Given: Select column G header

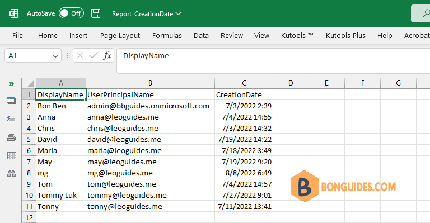Looking at the screenshot, I should 399,83.
